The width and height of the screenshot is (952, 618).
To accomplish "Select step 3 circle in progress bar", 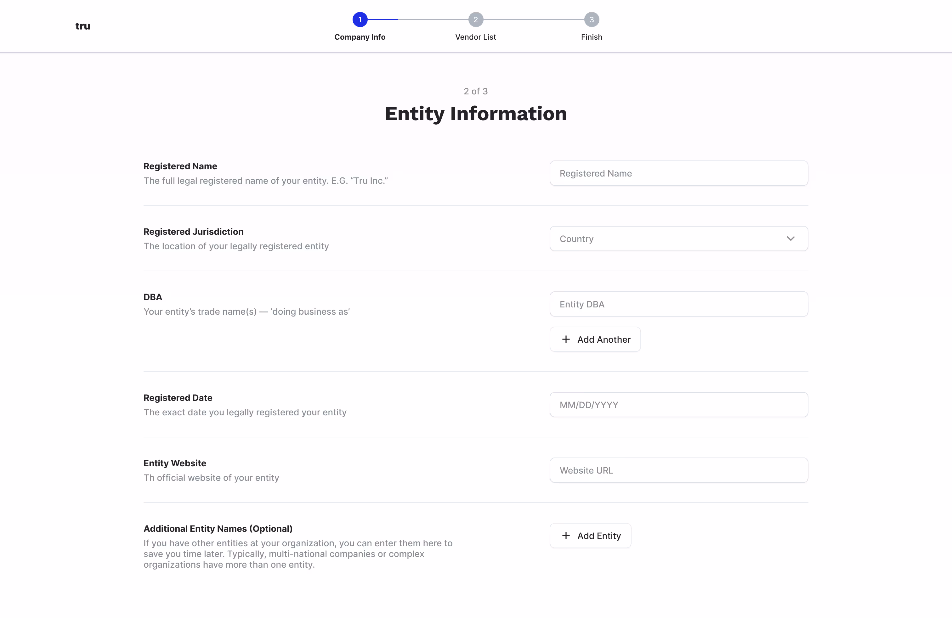I will pos(592,20).
